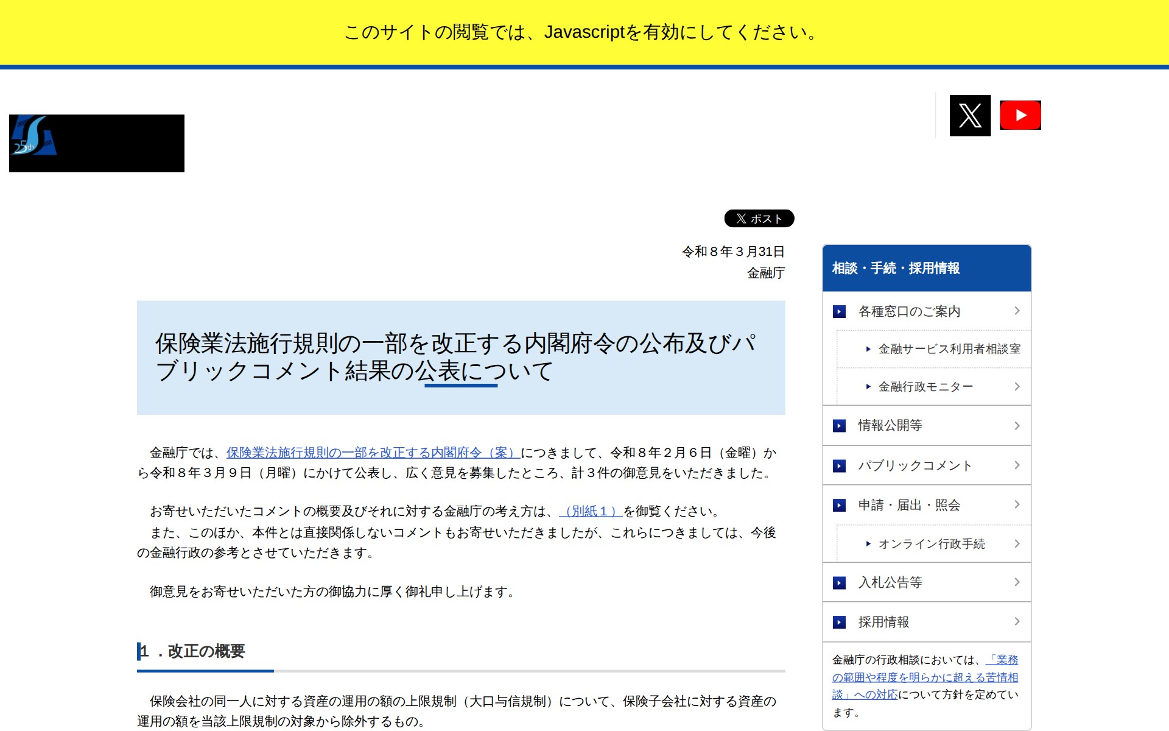This screenshot has height=731, width=1169.
Task: Click blue arrow icon beside 情報公開等
Action: coord(839,426)
